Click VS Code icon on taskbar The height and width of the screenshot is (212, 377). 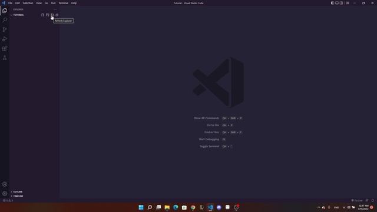tap(210, 207)
